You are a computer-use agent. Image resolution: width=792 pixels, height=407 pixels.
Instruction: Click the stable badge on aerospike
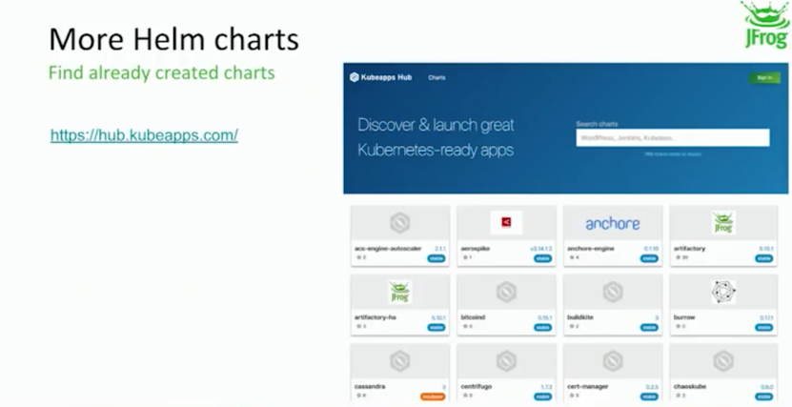(x=543, y=258)
